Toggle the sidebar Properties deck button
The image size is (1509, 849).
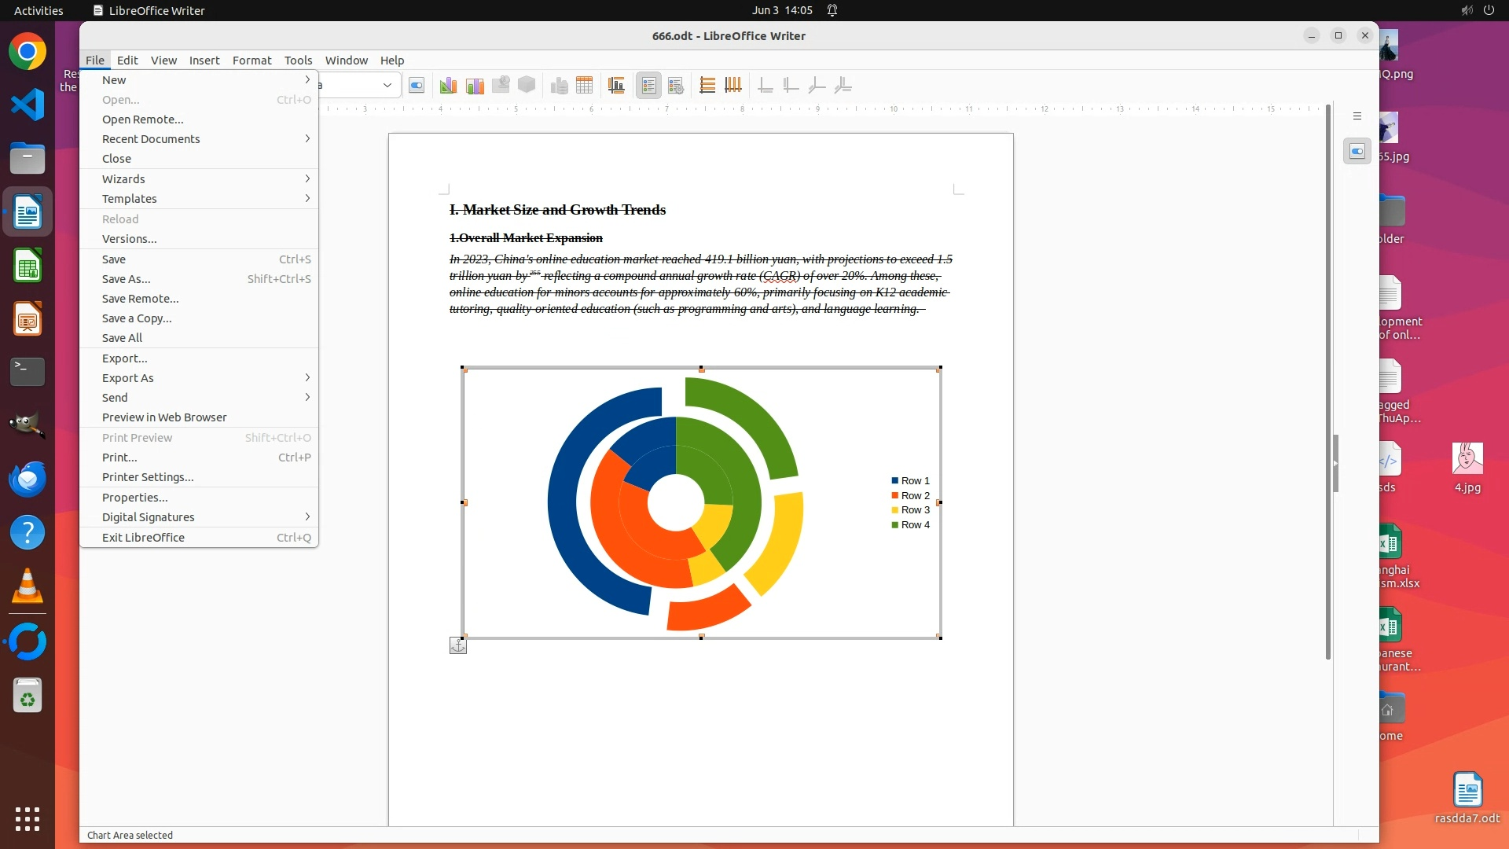1357,151
